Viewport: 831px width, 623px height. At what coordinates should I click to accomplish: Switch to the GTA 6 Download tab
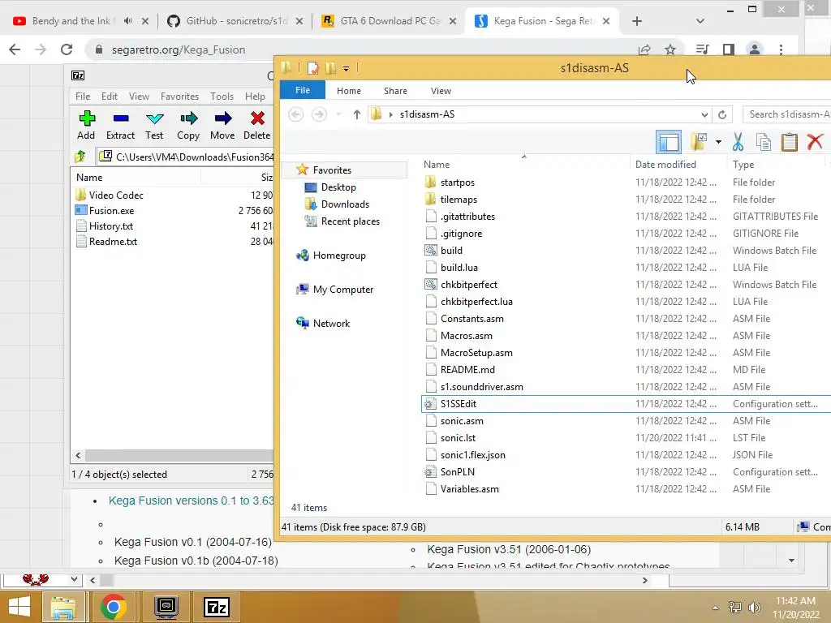(390, 21)
